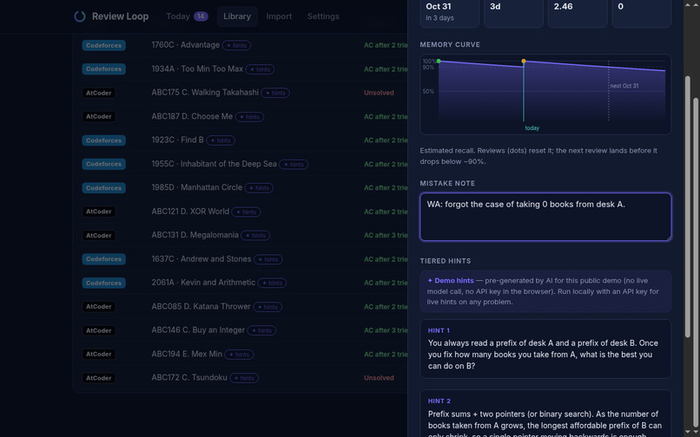Screen dimensions: 700x437
Task: Click hints badge on 1760C Advantage
Action: coord(236,45)
